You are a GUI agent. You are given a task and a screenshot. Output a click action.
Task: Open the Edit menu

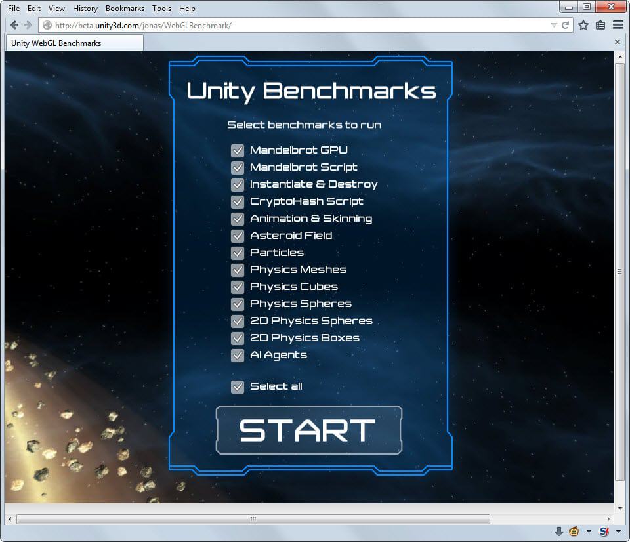(33, 9)
